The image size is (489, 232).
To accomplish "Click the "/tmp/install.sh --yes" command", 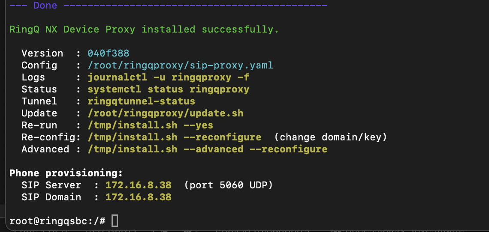I will [150, 125].
